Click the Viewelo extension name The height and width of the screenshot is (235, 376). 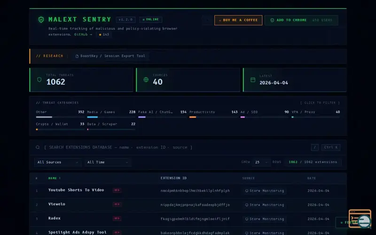(56, 204)
